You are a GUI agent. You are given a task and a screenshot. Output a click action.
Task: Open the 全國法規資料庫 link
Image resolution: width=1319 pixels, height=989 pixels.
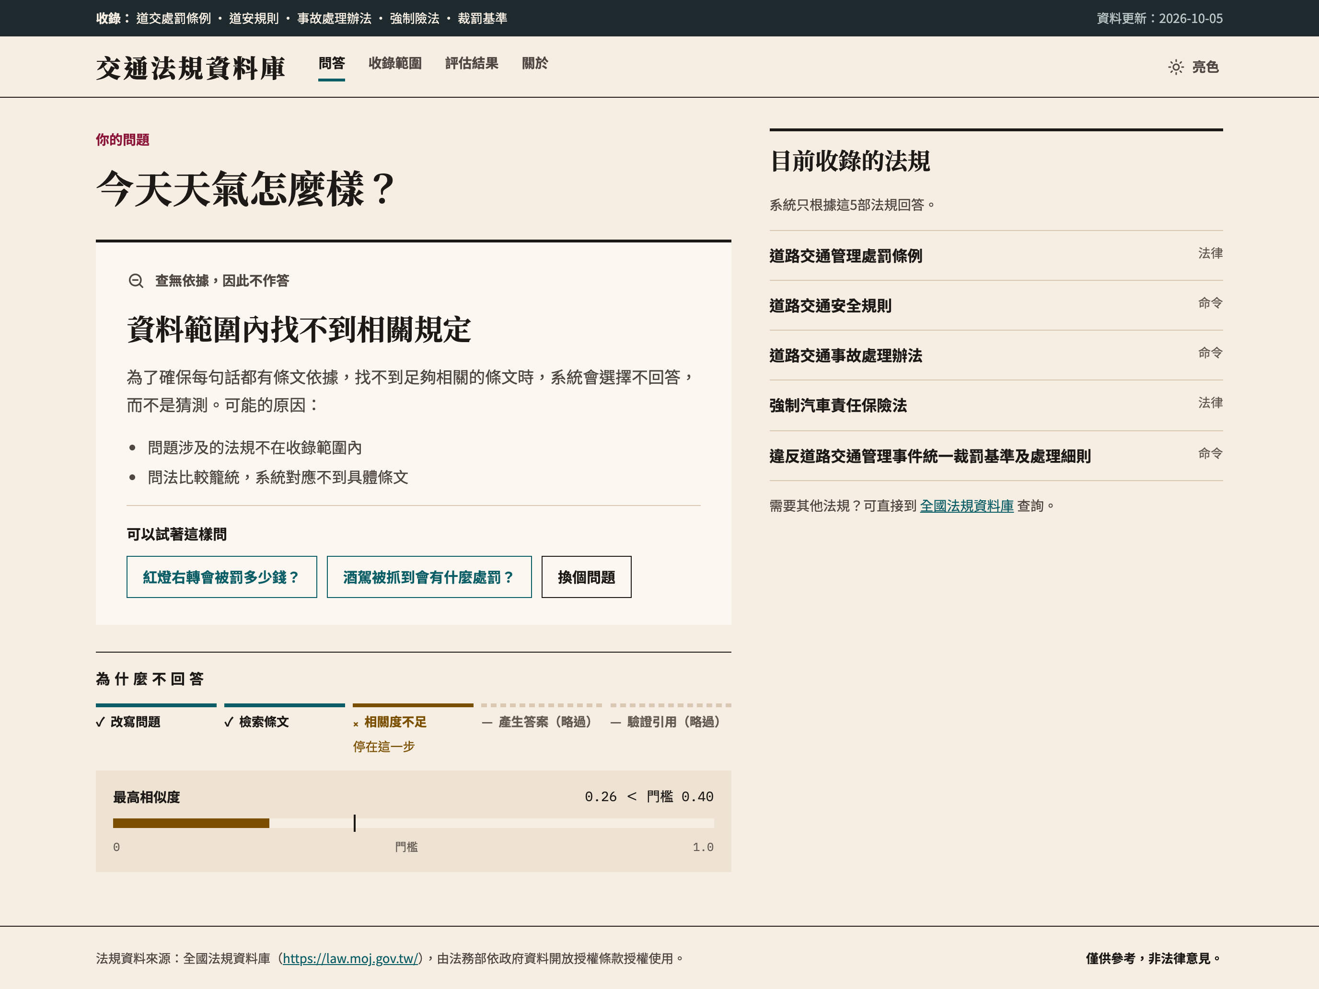(x=967, y=506)
